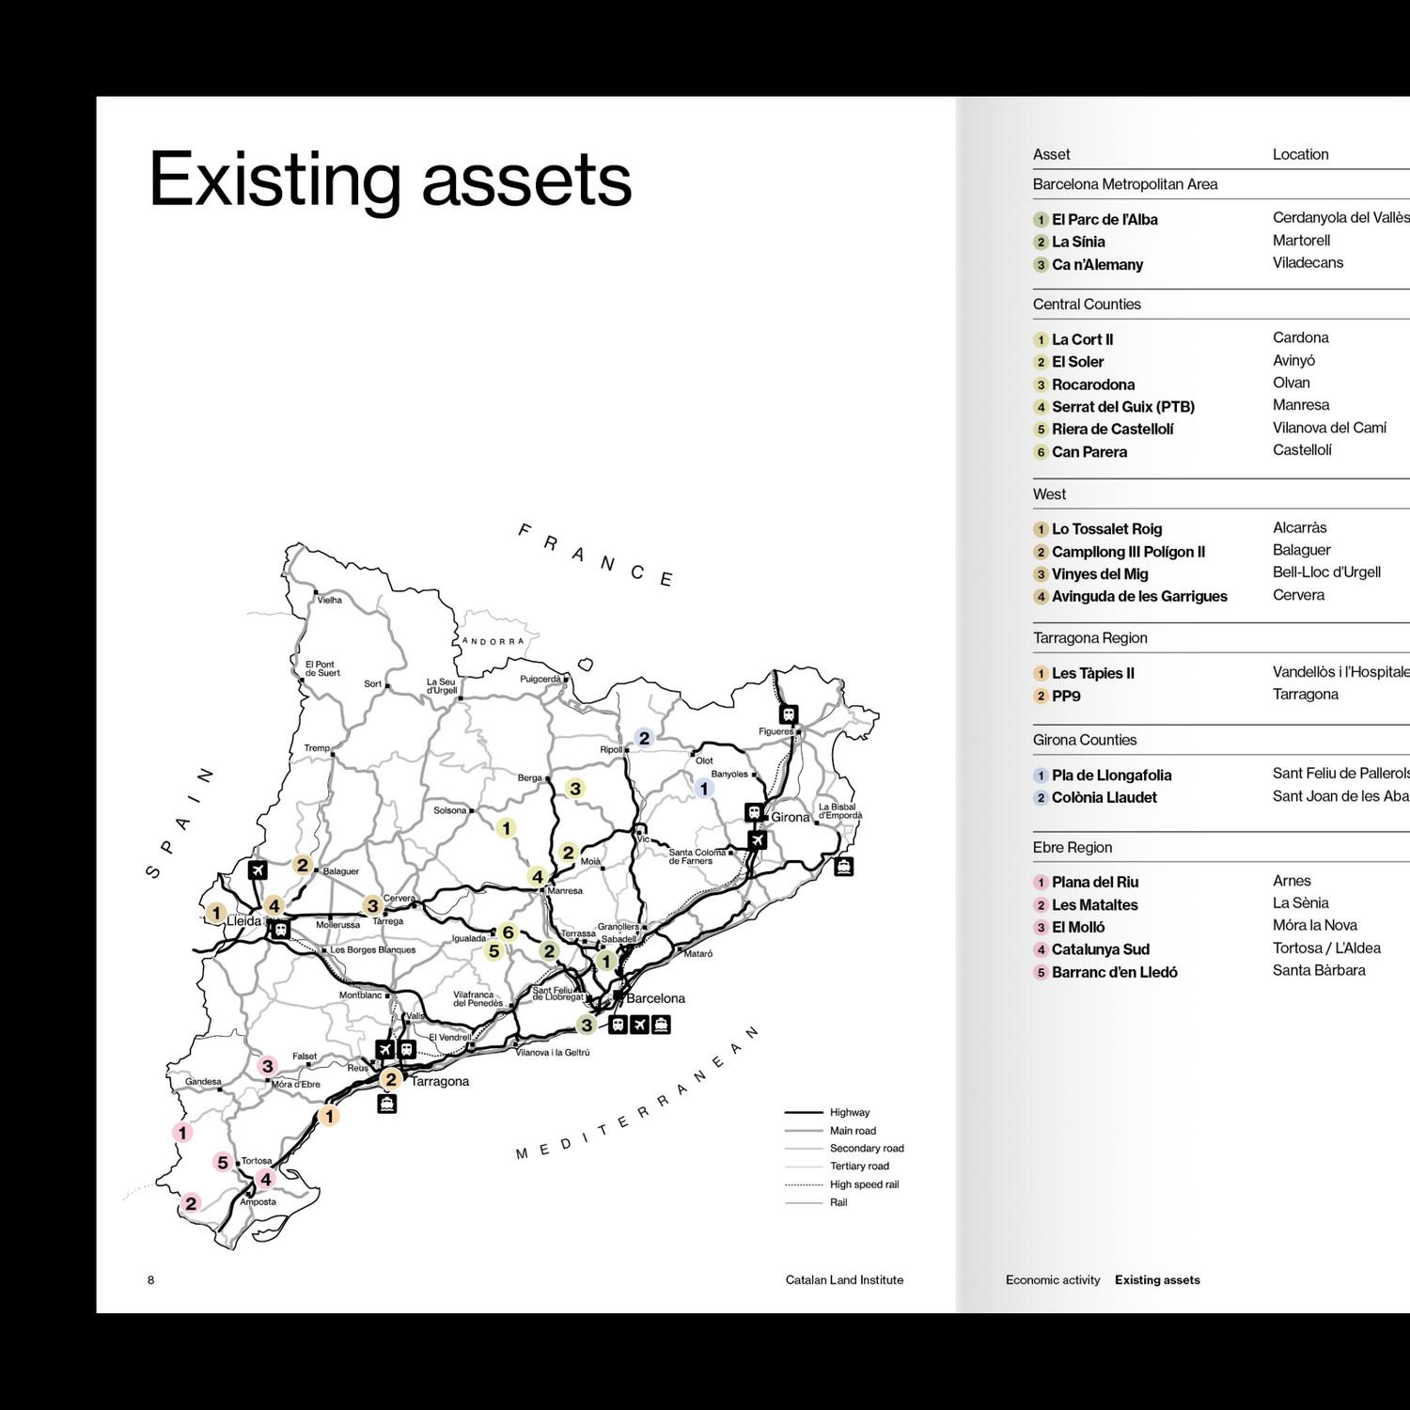The width and height of the screenshot is (1410, 1410).
Task: Click 'Colònia Llaudet' asset entry
Action: (1104, 797)
